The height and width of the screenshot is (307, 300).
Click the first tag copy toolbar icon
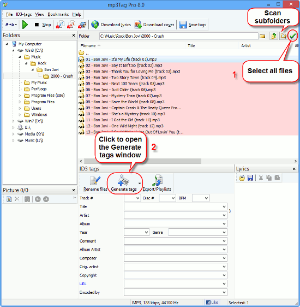60,25
